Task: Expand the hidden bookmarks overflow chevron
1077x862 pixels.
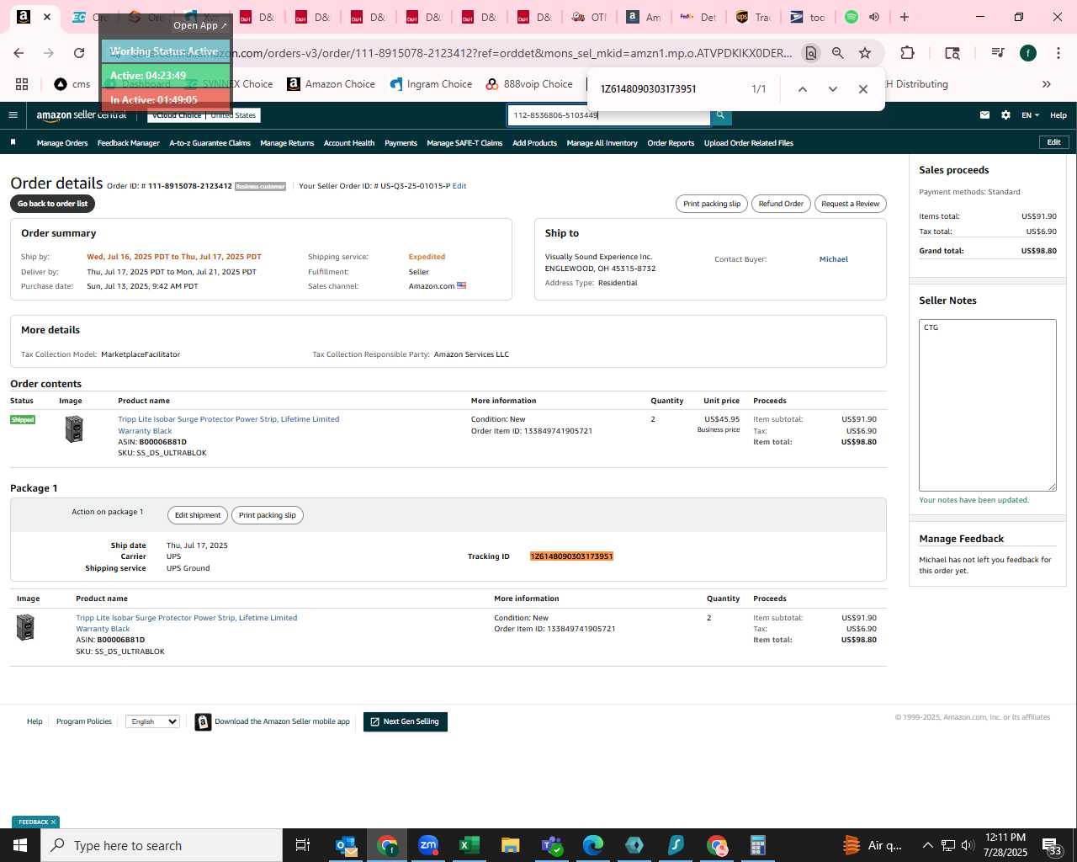Action: (x=1047, y=84)
